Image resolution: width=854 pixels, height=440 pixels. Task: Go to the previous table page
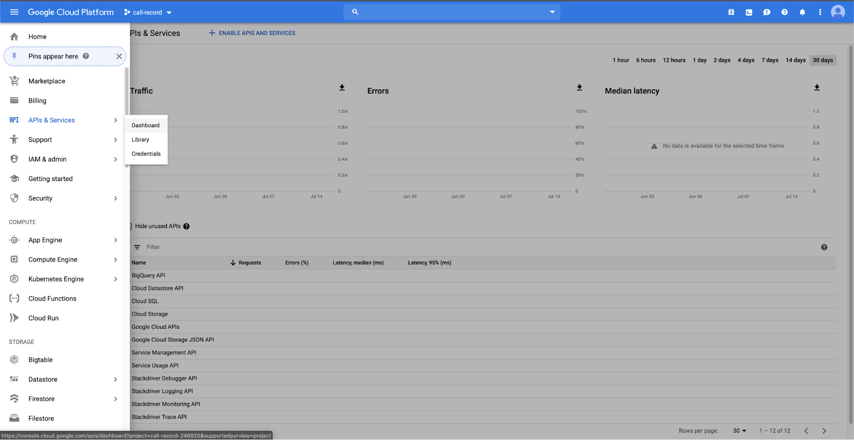coord(806,431)
